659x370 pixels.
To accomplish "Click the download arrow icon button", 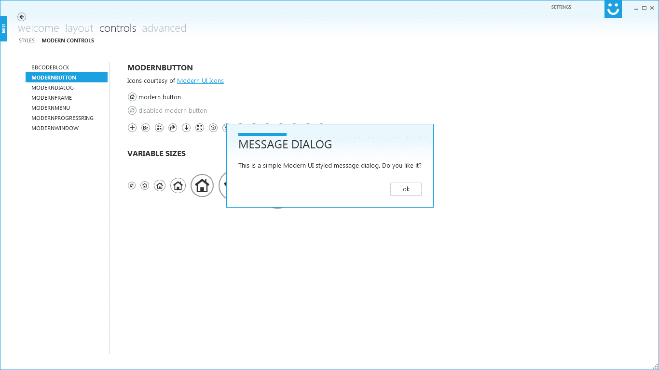I will (x=186, y=128).
